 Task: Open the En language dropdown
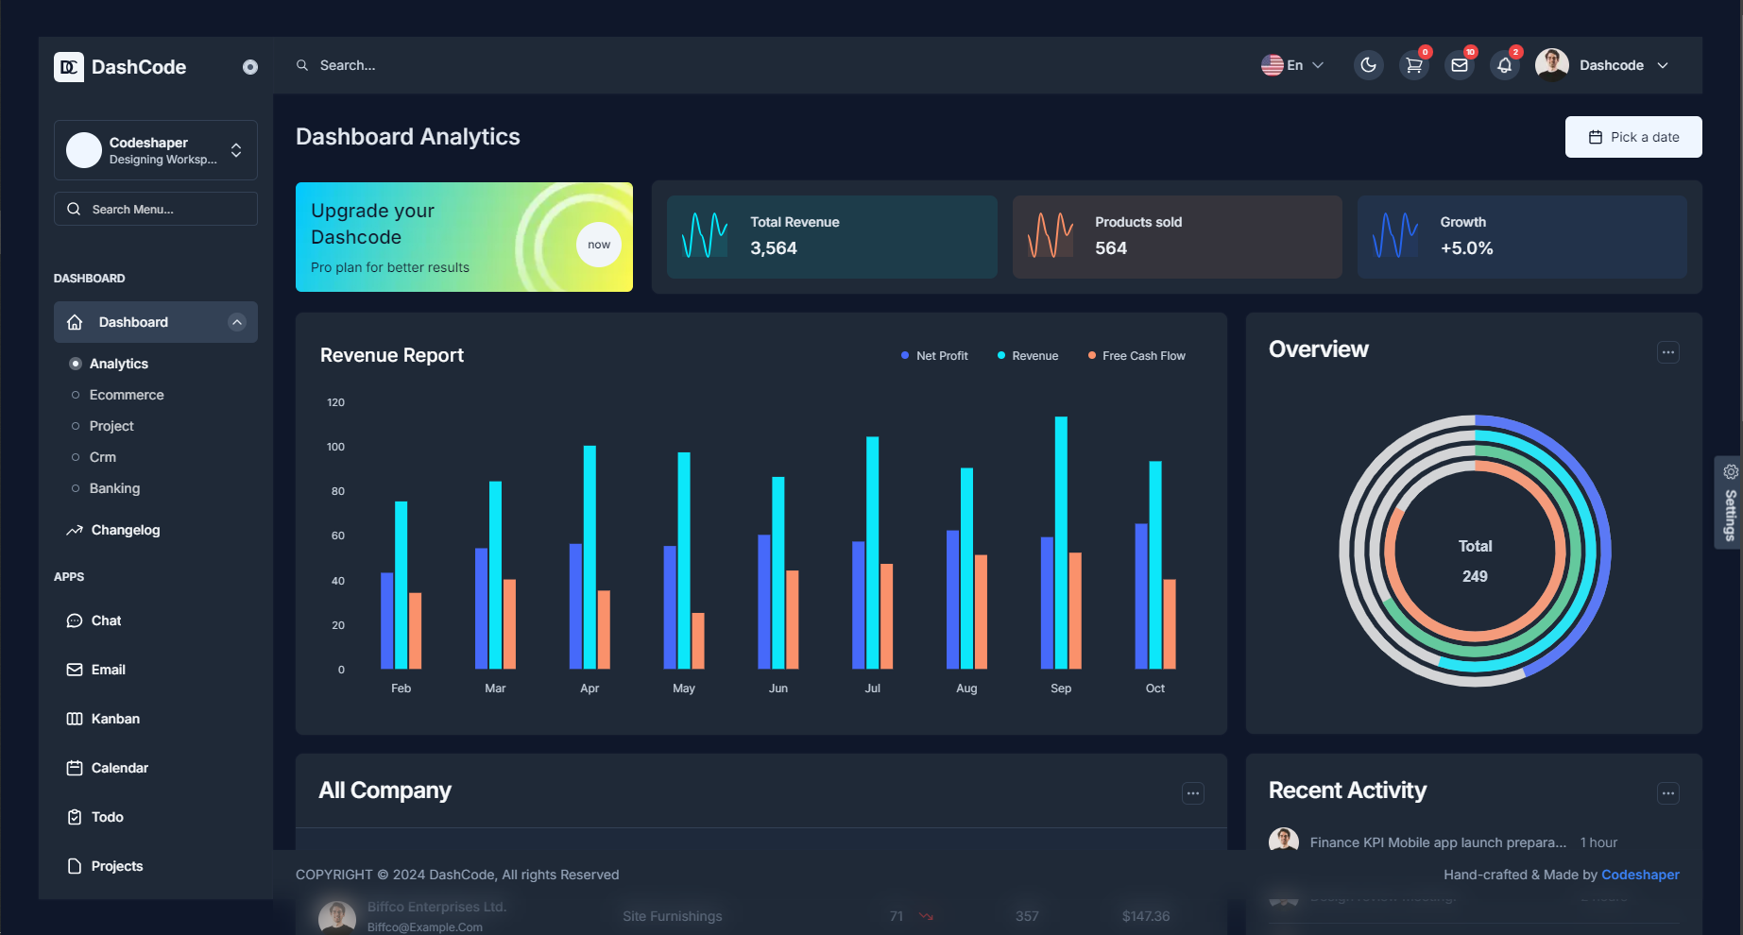(x=1292, y=65)
